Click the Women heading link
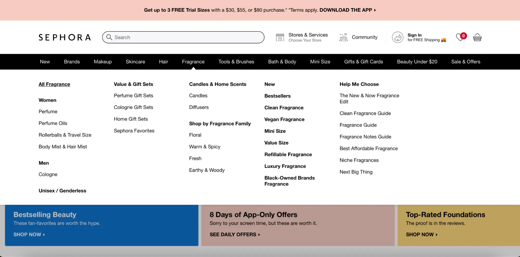Screen dimensions: 520x257 [x=47, y=100]
